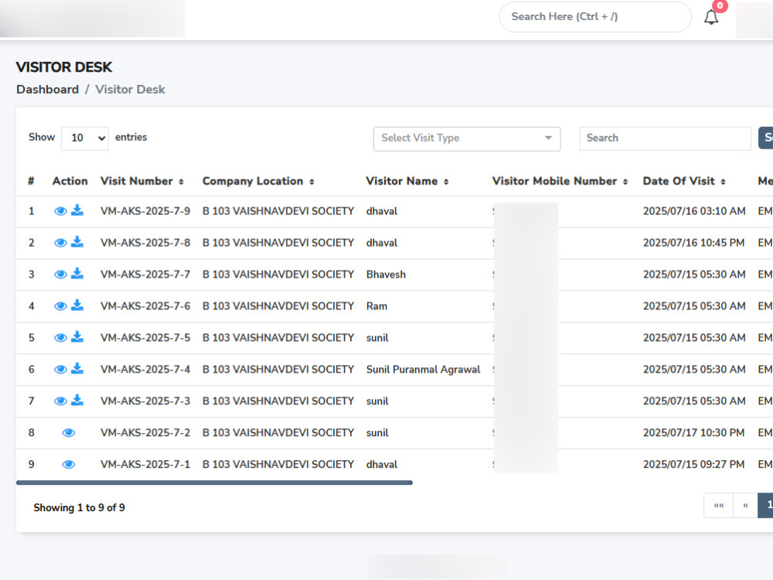Image resolution: width=773 pixels, height=580 pixels.
Task: View details for visit VM-AKS-2025-7-2
Action: pos(69,432)
